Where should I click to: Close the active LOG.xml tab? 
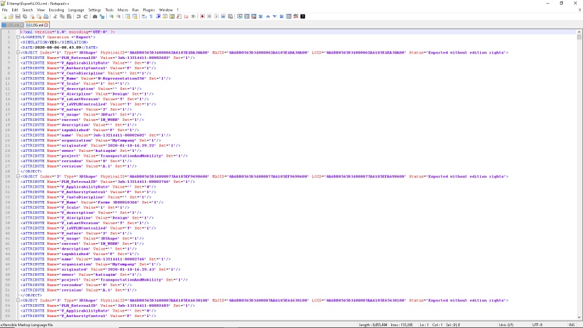[46, 25]
